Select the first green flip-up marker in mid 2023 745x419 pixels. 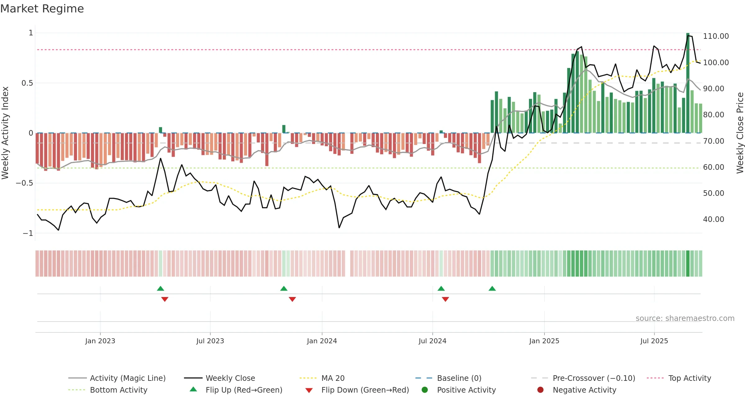coord(160,289)
